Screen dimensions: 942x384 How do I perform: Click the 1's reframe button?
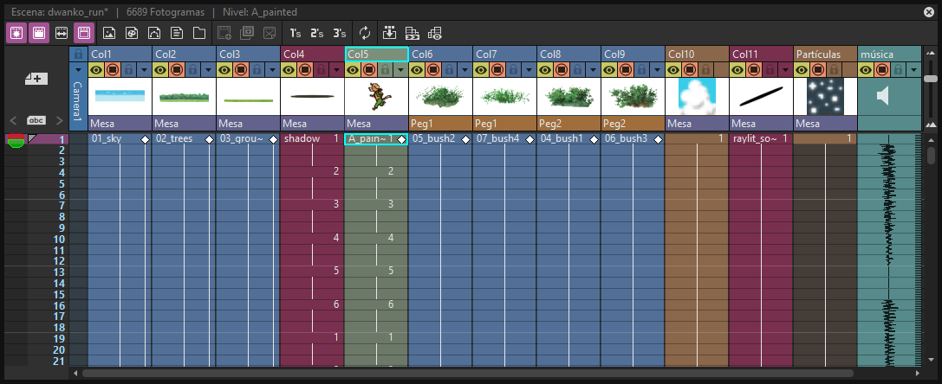coord(295,33)
